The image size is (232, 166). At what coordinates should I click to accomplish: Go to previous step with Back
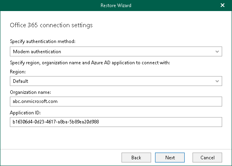[136, 158]
